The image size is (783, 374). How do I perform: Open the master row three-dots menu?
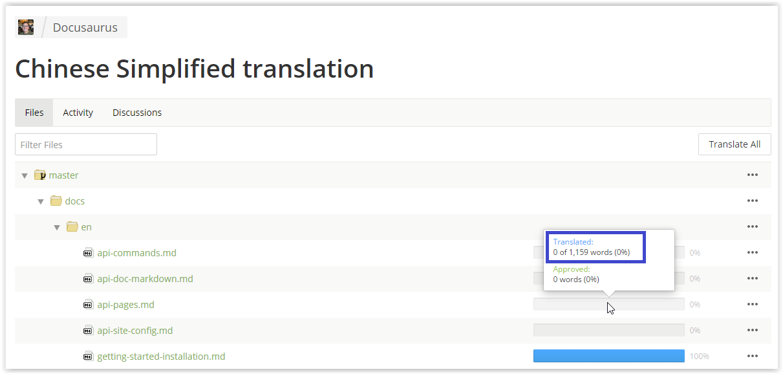[752, 175]
